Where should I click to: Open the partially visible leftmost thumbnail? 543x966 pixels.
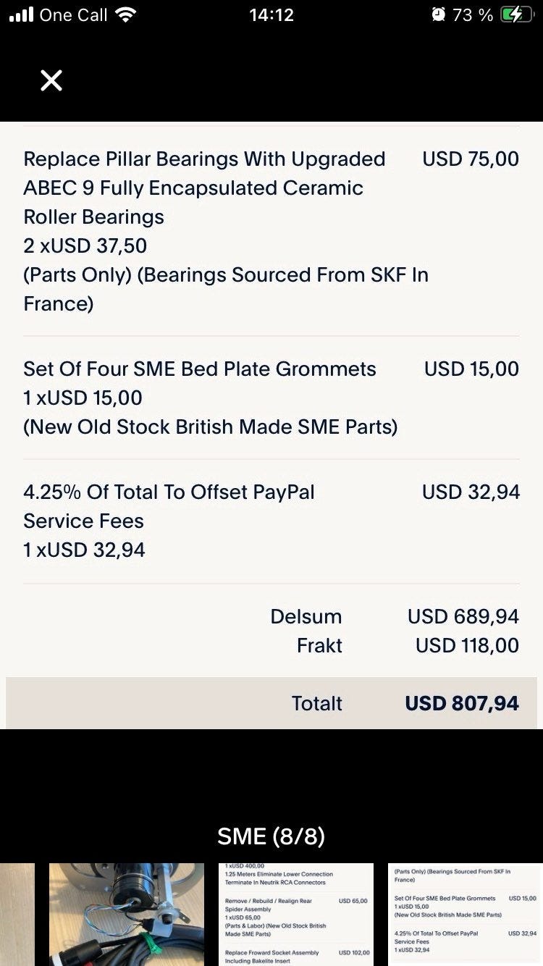point(17,915)
